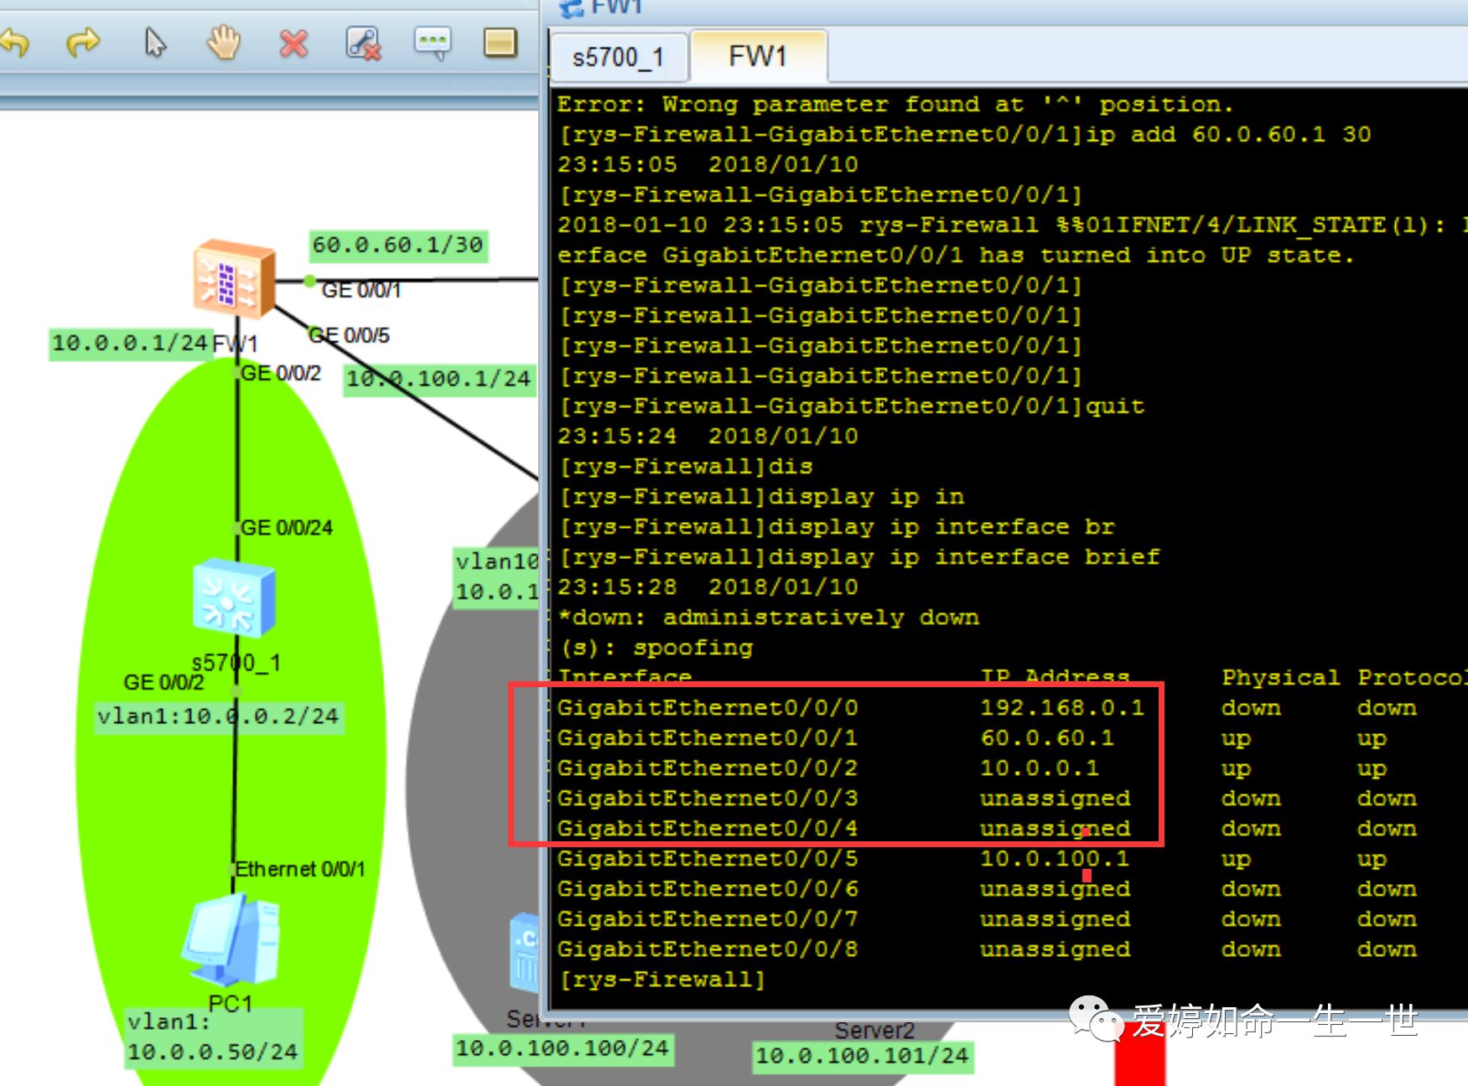Image resolution: width=1468 pixels, height=1086 pixels.
Task: Click the 10.0.0.1/24 topology label
Action: pos(130,343)
